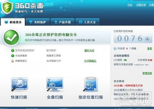
Task: Click the 0076 天 protection days counter
Action: pyautogui.click(x=133, y=38)
